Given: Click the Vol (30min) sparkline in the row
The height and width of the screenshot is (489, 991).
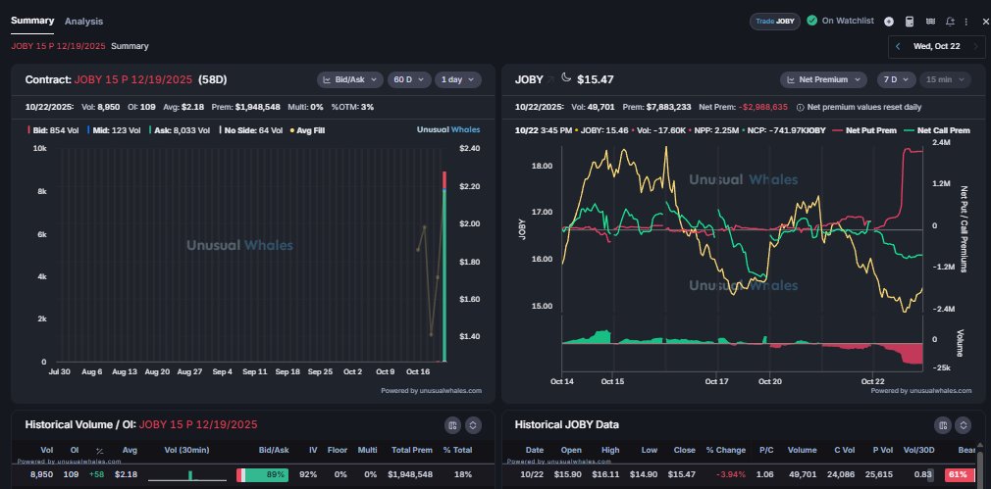Looking at the screenshot, I should click(x=187, y=475).
